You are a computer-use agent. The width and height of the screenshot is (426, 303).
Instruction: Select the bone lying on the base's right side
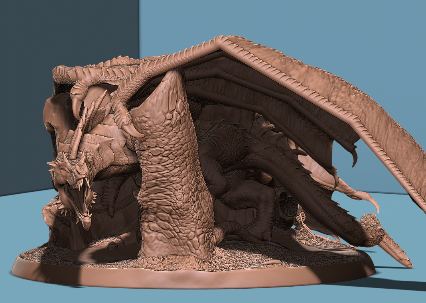(271, 262)
